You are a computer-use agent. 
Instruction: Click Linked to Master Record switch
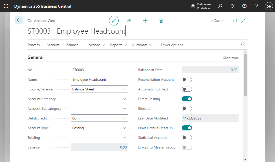[187, 147]
